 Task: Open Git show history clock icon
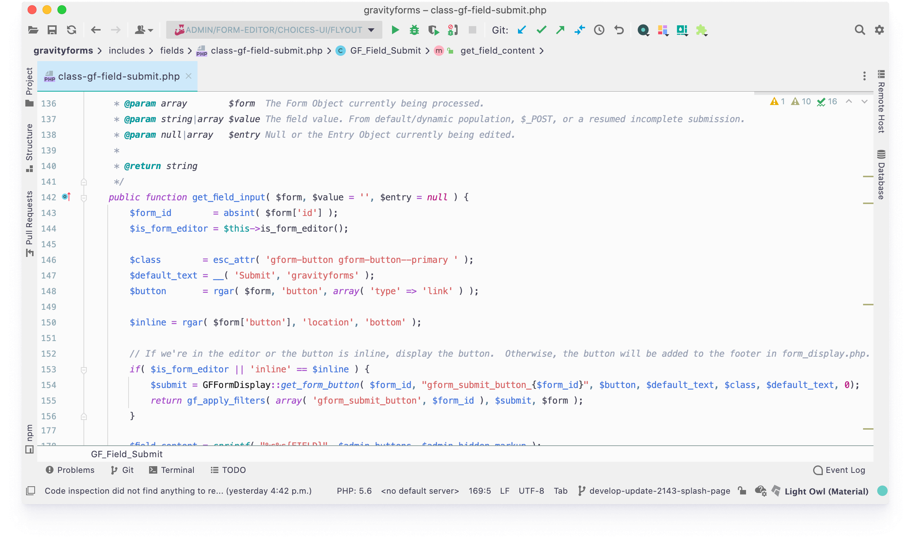tap(599, 30)
